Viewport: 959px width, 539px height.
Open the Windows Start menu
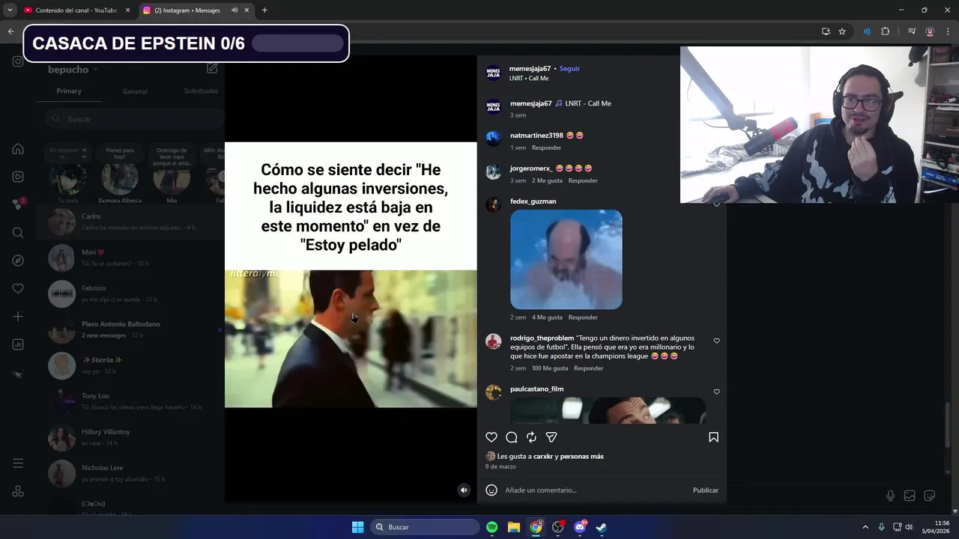358,527
